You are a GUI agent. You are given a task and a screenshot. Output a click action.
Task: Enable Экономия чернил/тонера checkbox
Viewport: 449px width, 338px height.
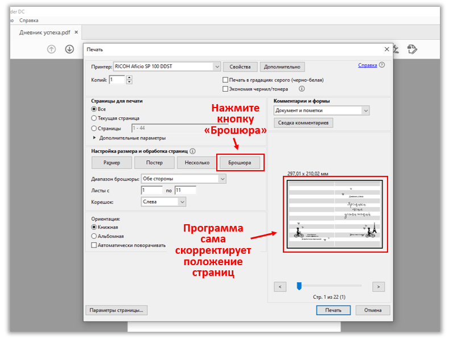(x=225, y=89)
